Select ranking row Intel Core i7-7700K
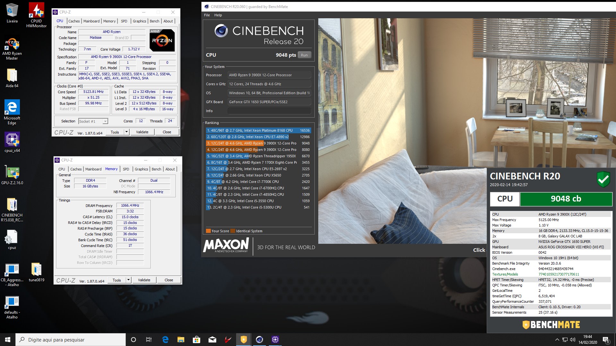The width and height of the screenshot is (616, 346). point(258,182)
